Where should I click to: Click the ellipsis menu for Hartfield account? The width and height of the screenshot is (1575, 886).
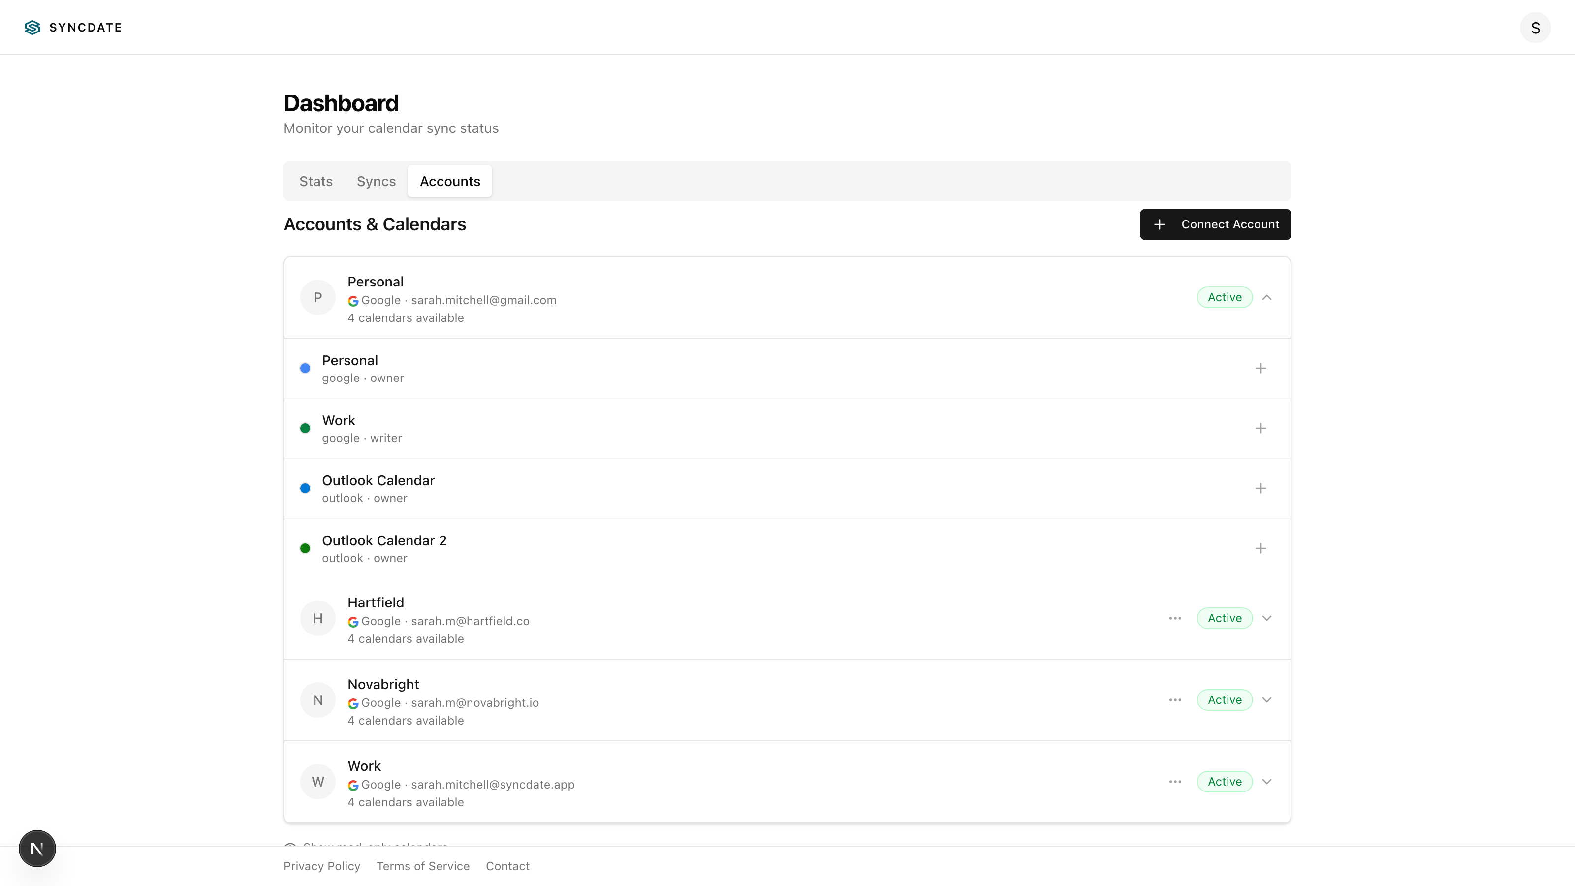pos(1174,618)
